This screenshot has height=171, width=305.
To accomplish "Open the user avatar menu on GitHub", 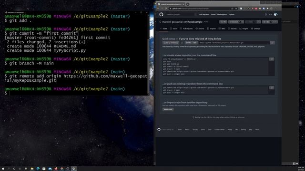I will pyautogui.click(x=275, y=14).
